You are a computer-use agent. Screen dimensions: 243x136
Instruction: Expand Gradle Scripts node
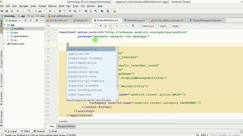(x=5, y=44)
